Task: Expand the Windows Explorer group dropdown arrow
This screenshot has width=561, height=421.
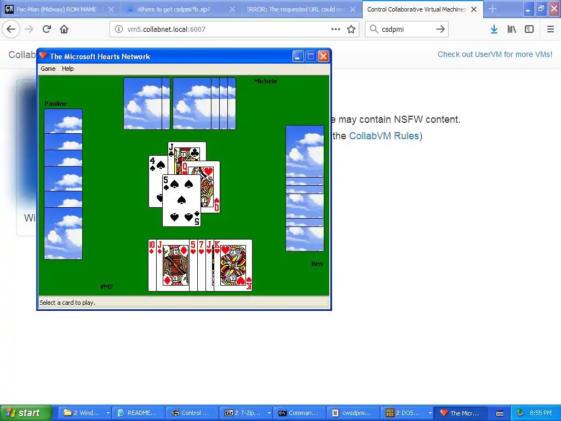Action: click(108, 413)
